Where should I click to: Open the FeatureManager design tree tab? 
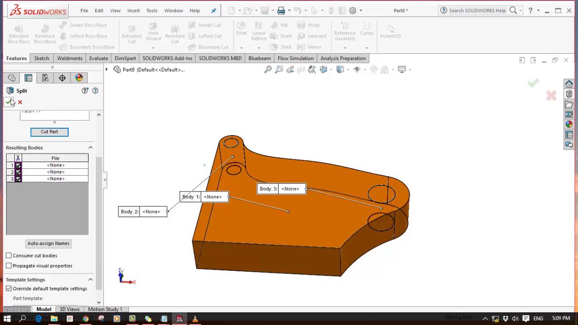click(x=12, y=78)
